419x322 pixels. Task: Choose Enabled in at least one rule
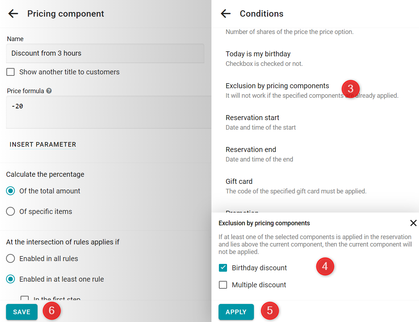[10, 279]
